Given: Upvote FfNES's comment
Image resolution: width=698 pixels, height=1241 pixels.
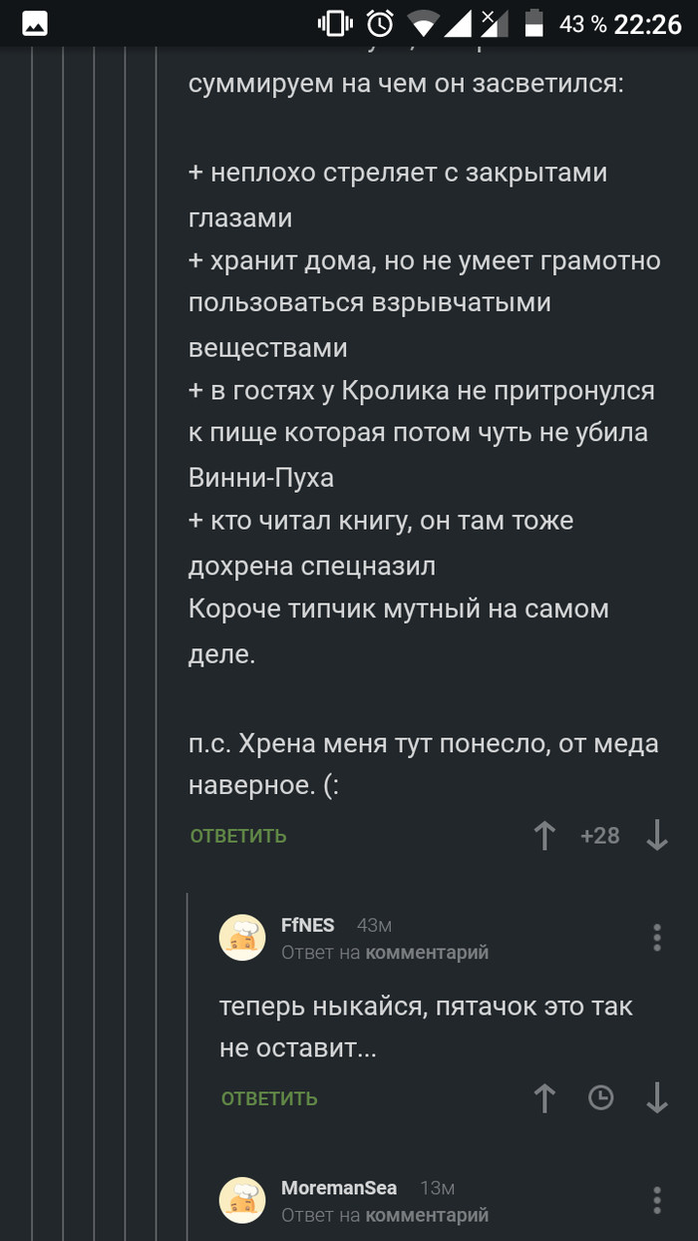Looking at the screenshot, I should tap(544, 1098).
